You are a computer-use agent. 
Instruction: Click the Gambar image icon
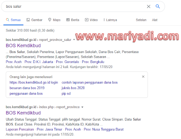pos(28,20)
